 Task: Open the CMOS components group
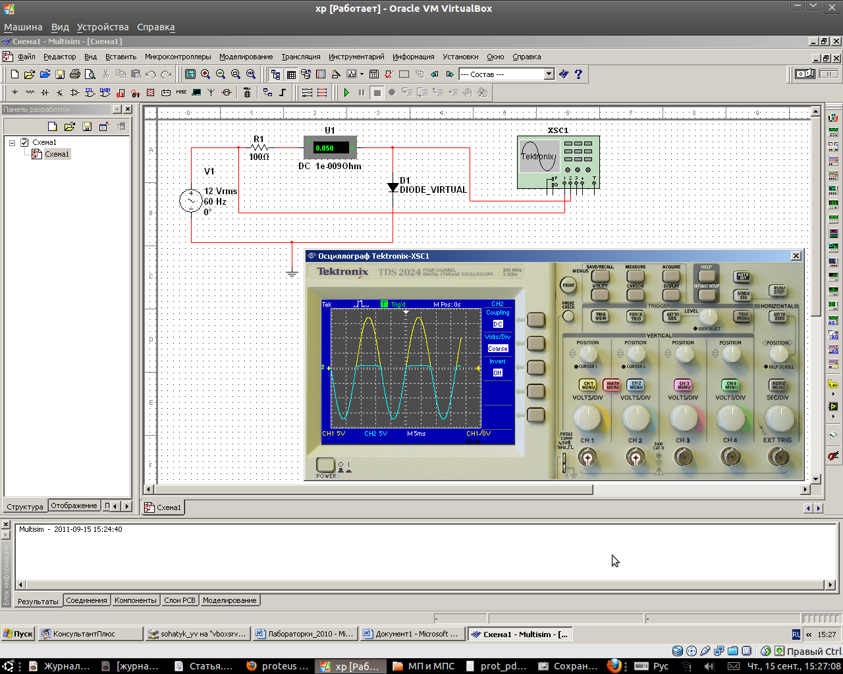105,93
